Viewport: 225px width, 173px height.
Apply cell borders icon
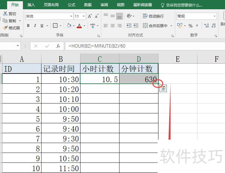point(55,26)
